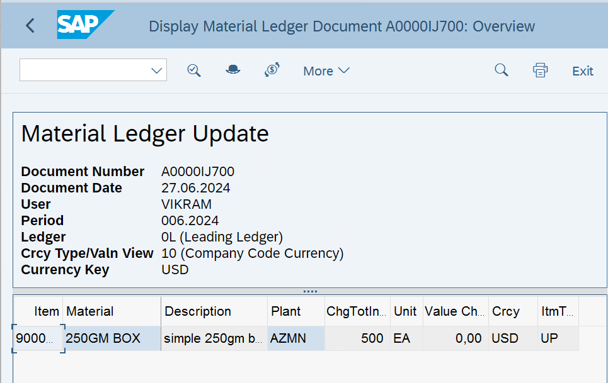Open search with the magnifying glass icon
The image size is (608, 383).
pos(501,70)
